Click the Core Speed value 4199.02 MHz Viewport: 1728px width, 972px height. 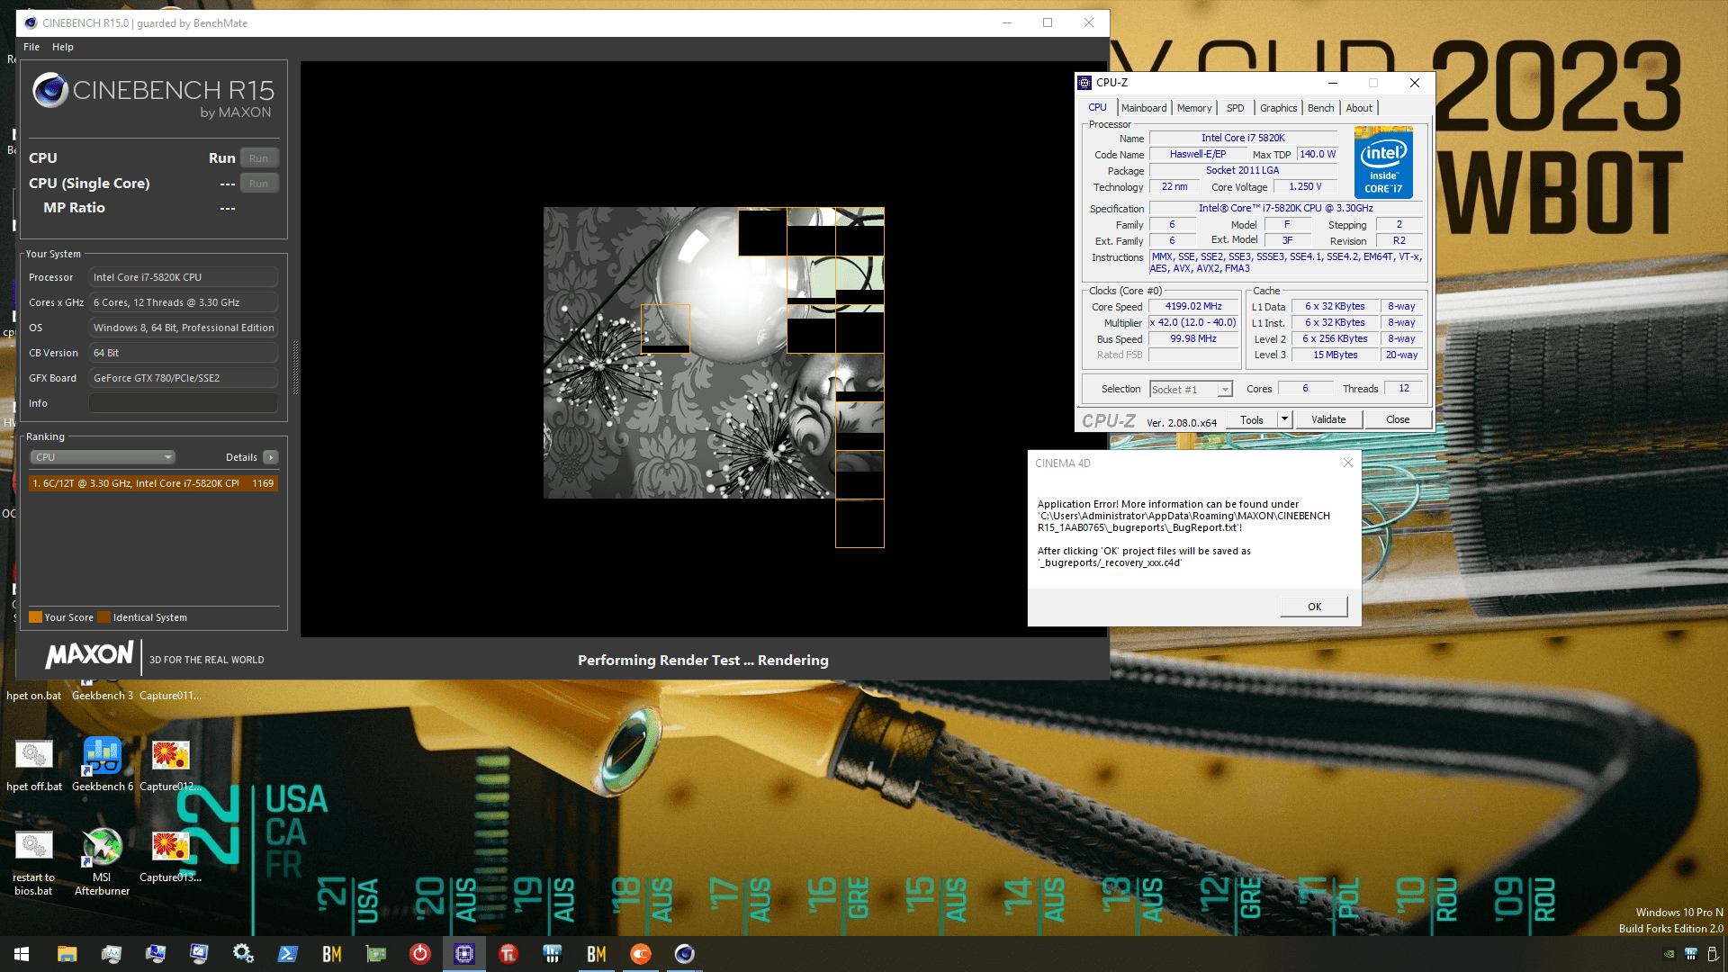[1193, 307]
